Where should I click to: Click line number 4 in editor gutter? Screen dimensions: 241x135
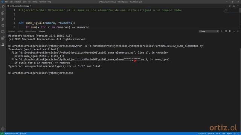(x=14, y=23)
